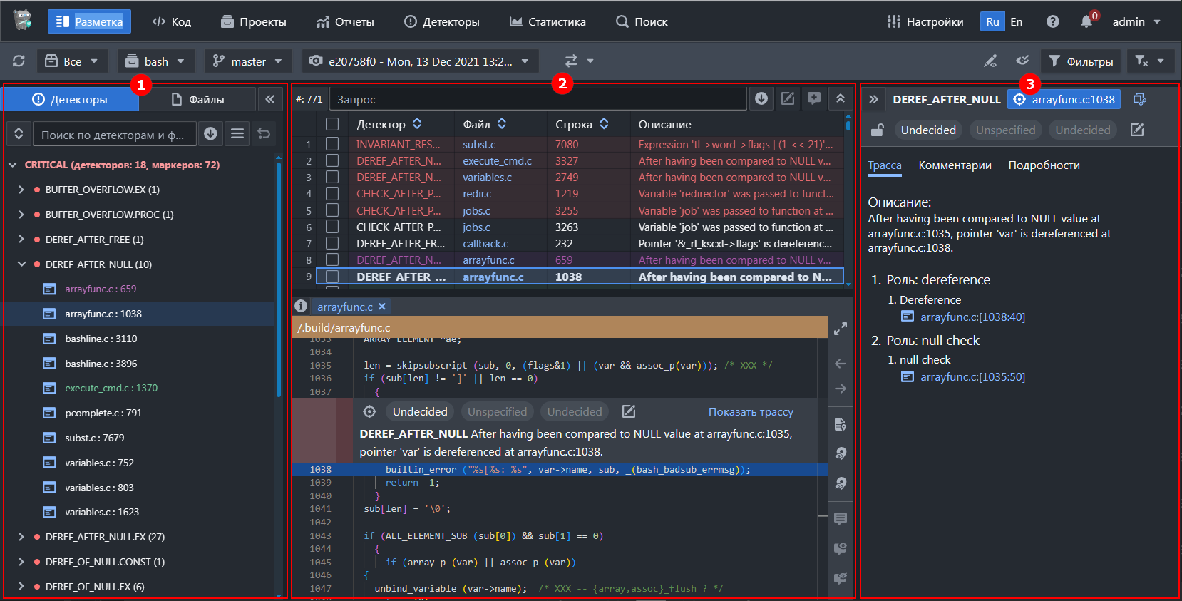Check the box for row 1 INVARIANT_RES
This screenshot has height=601, width=1182.
pyautogui.click(x=332, y=144)
